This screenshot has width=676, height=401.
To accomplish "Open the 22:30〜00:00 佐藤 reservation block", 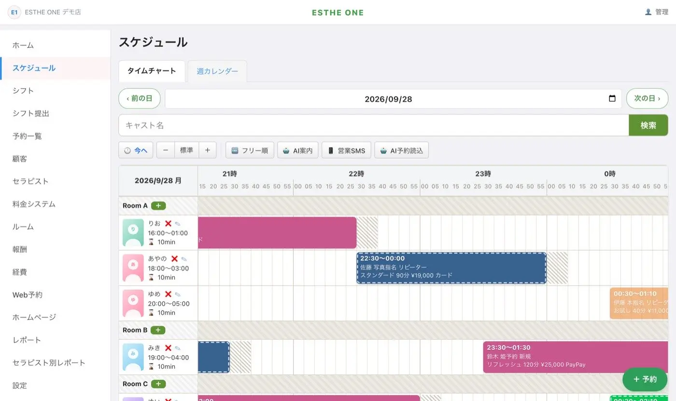I will point(451,268).
